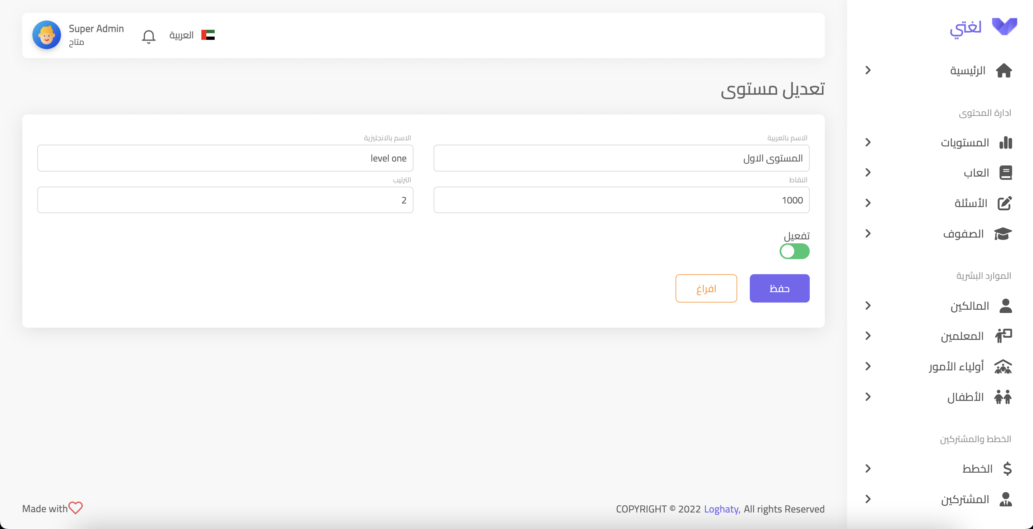
Task: Click the dollar sign plans icon
Action: point(1007,468)
